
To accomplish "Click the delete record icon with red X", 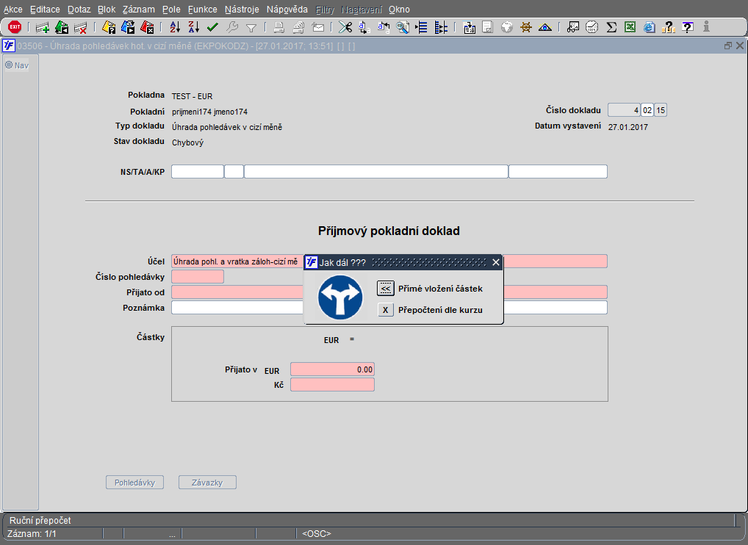I will [x=80, y=28].
